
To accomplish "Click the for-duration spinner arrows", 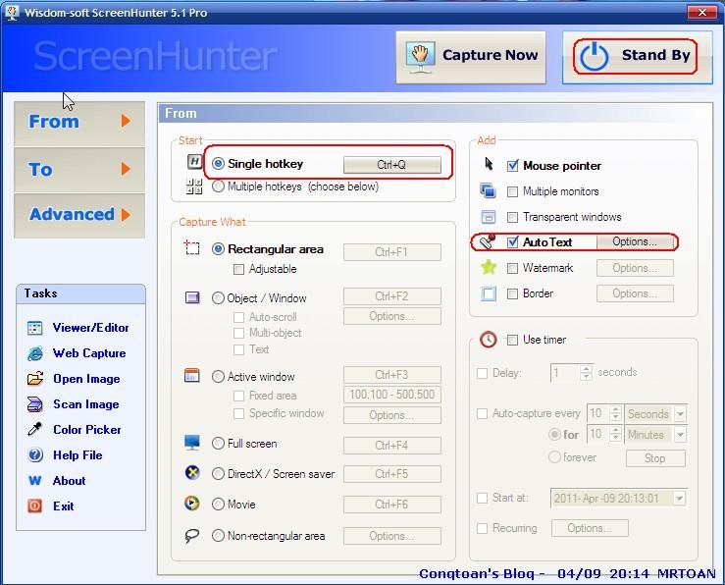I will point(615,434).
